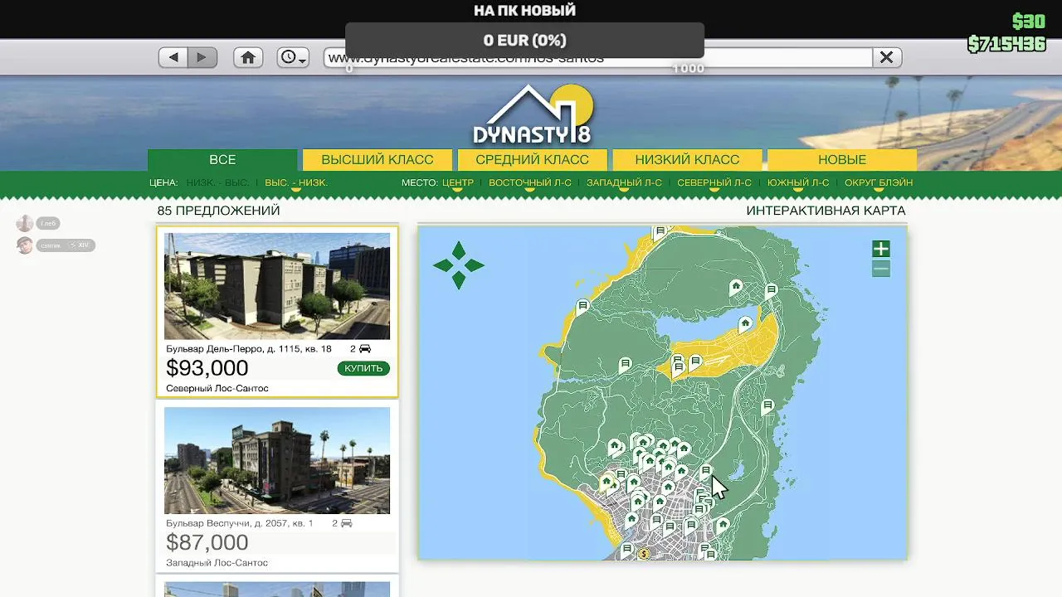
Task: Click the $93,000 price
Action: (x=207, y=368)
